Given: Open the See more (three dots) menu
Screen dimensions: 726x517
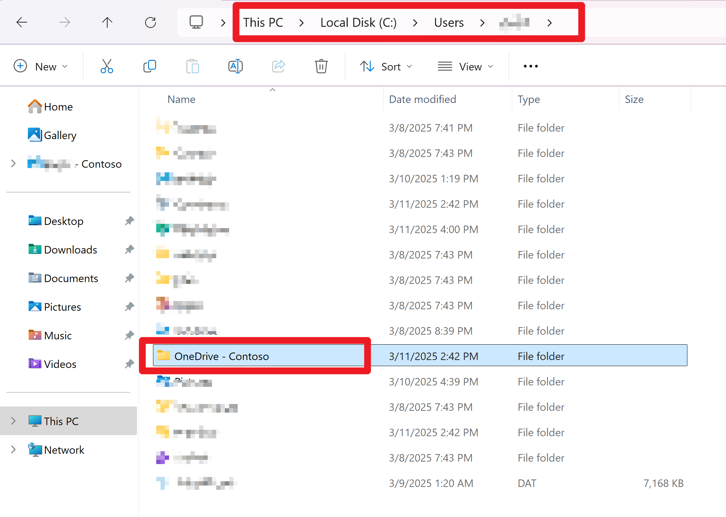Looking at the screenshot, I should coord(531,66).
